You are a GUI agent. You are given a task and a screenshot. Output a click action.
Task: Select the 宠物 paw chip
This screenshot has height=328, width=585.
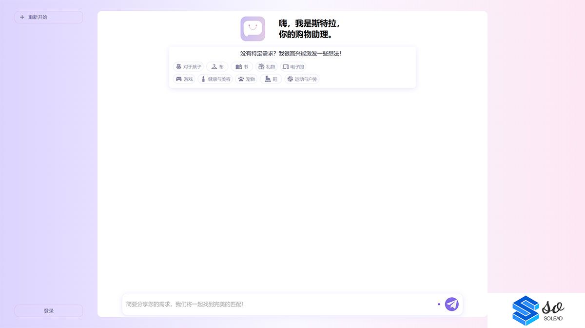tap(246, 79)
